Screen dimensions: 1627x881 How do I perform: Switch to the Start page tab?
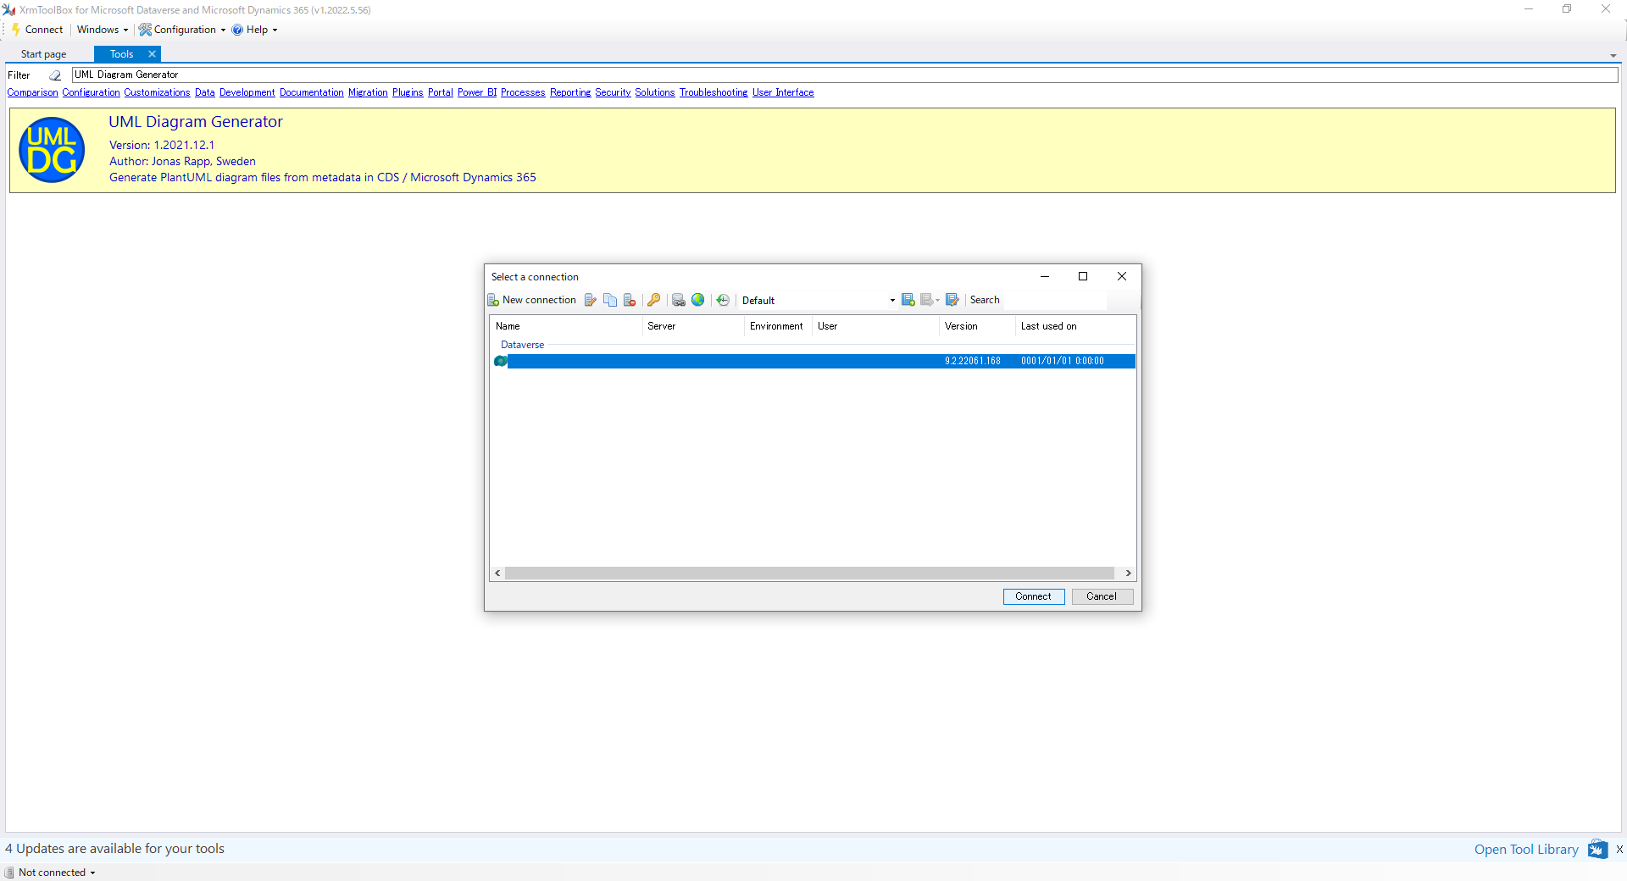(x=43, y=54)
